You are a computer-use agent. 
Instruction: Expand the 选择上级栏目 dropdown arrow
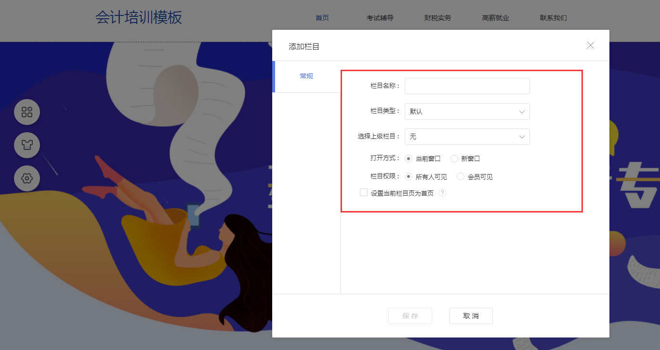tap(522, 137)
